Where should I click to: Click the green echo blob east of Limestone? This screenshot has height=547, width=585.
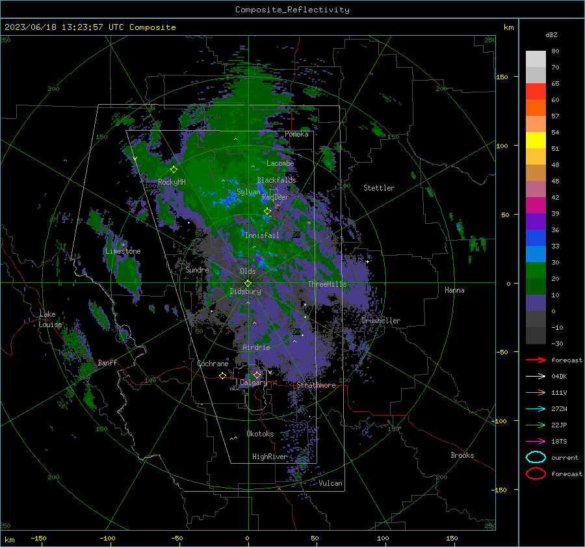click(x=129, y=274)
